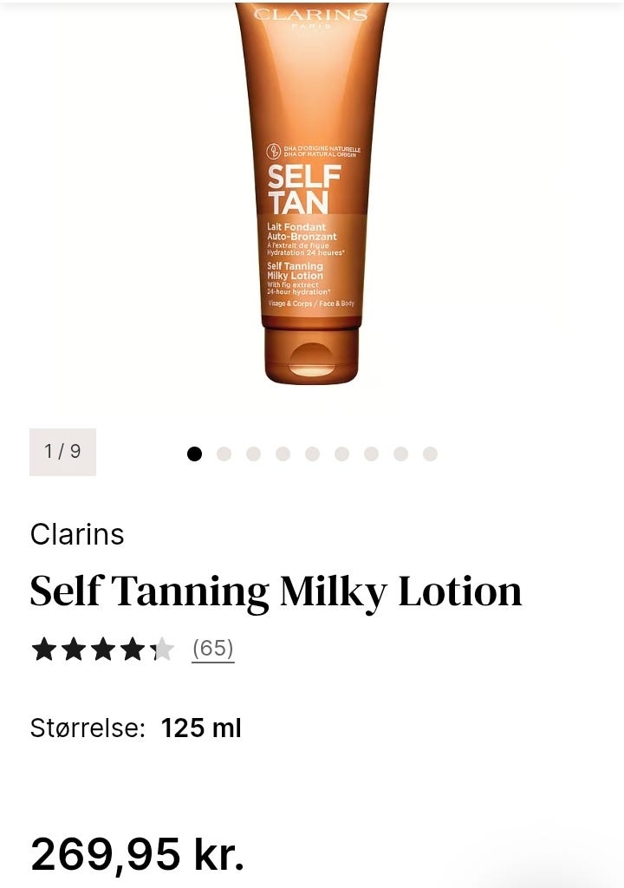
Task: Open the 65 reviews link
Action: coord(213,649)
